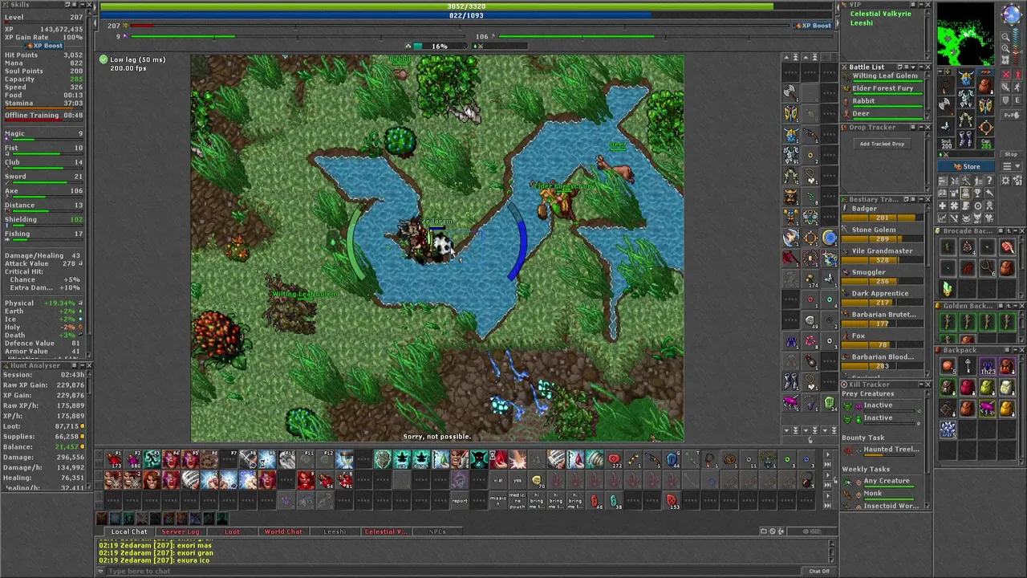Select stand-still red figure mode
The width and height of the screenshot is (1027, 578).
(x=1017, y=75)
